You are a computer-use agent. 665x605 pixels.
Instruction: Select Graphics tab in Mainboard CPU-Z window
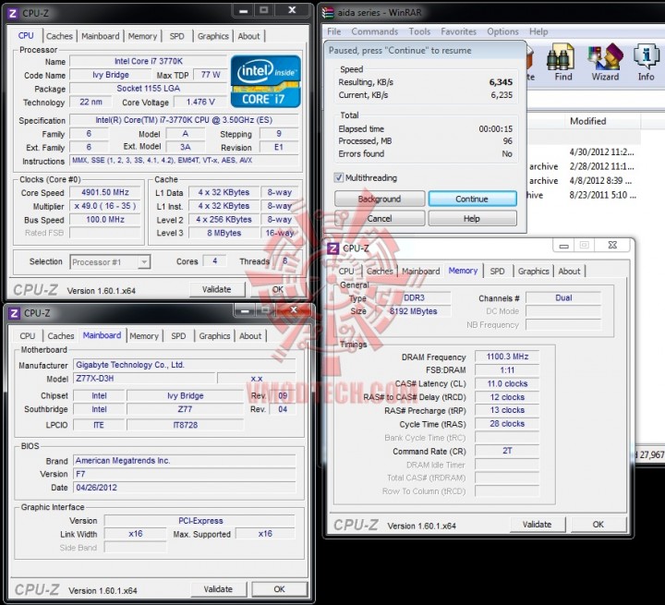tap(214, 336)
